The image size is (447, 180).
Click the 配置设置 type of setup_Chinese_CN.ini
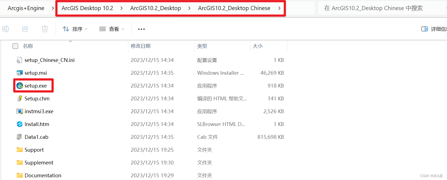pos(207,60)
